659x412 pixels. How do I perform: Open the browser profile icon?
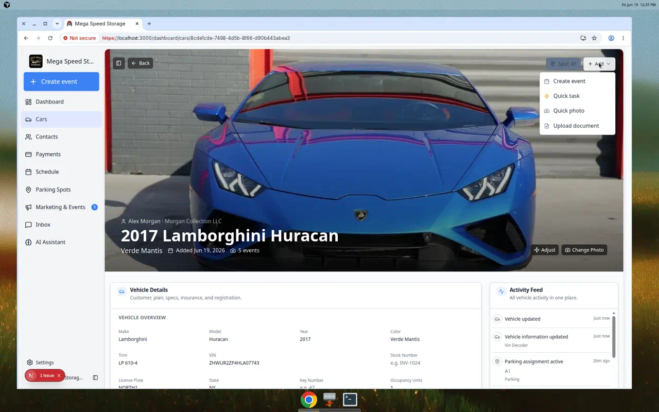tap(611, 38)
